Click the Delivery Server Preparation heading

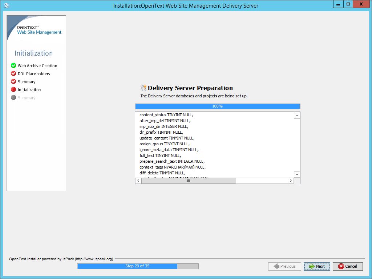click(x=190, y=88)
